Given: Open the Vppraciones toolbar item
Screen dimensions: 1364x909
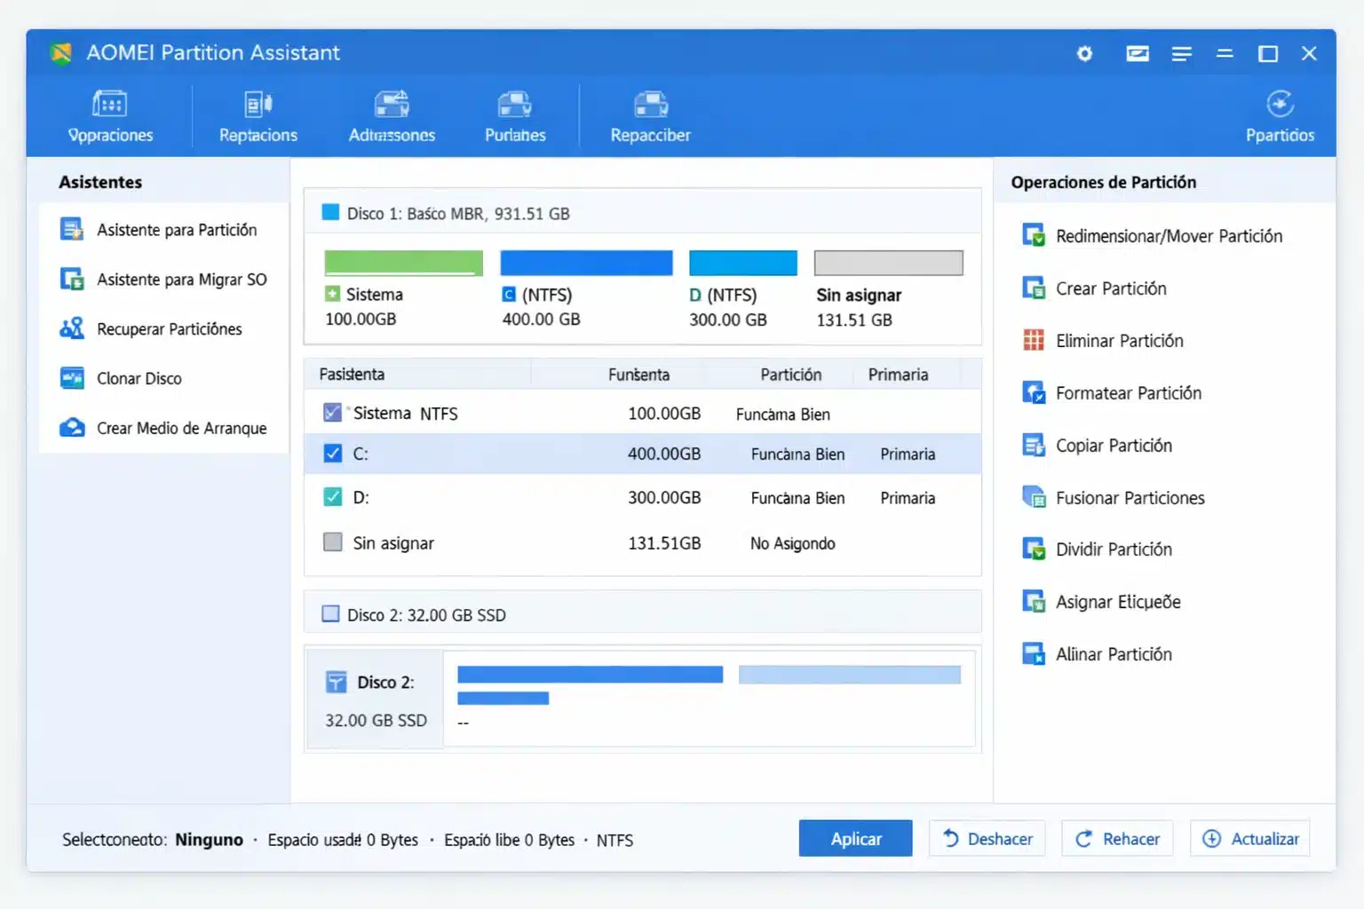Looking at the screenshot, I should 110,116.
